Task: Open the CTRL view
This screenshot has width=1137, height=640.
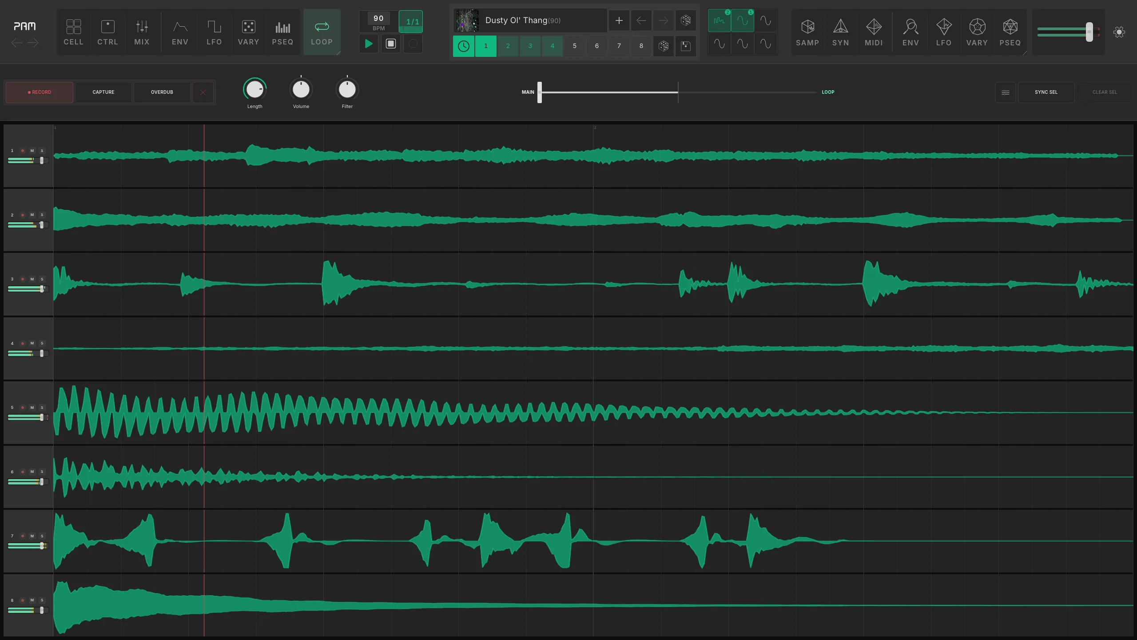Action: pyautogui.click(x=107, y=32)
